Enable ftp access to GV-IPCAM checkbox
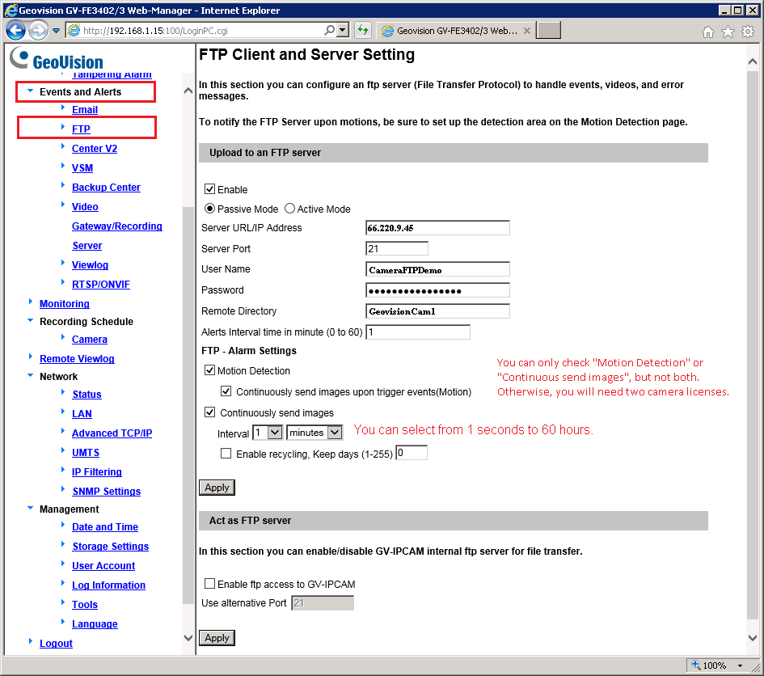Viewport: 764px width, 676px height. coord(210,584)
